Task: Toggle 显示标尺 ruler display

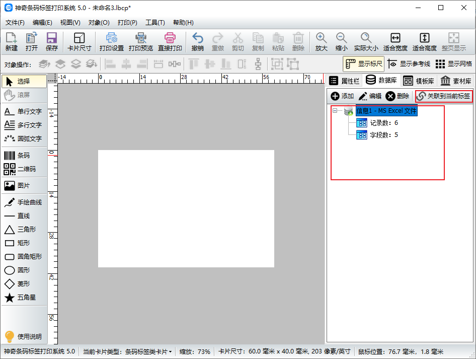Action: [364, 64]
